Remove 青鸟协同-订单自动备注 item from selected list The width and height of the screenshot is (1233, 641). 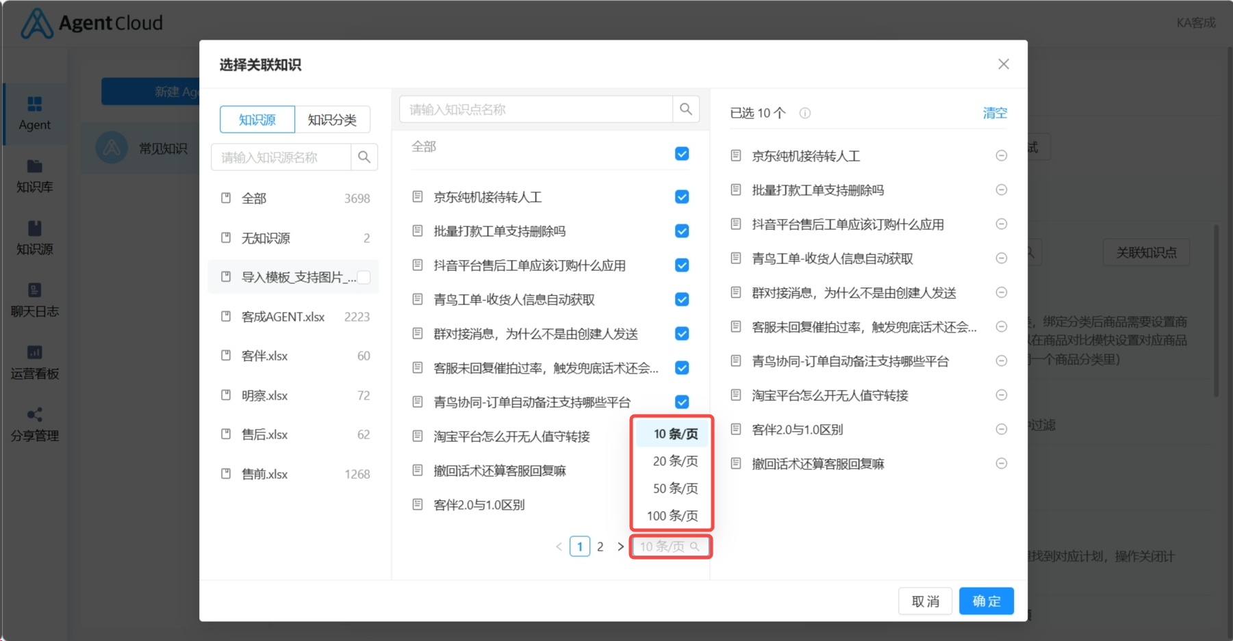(1001, 361)
